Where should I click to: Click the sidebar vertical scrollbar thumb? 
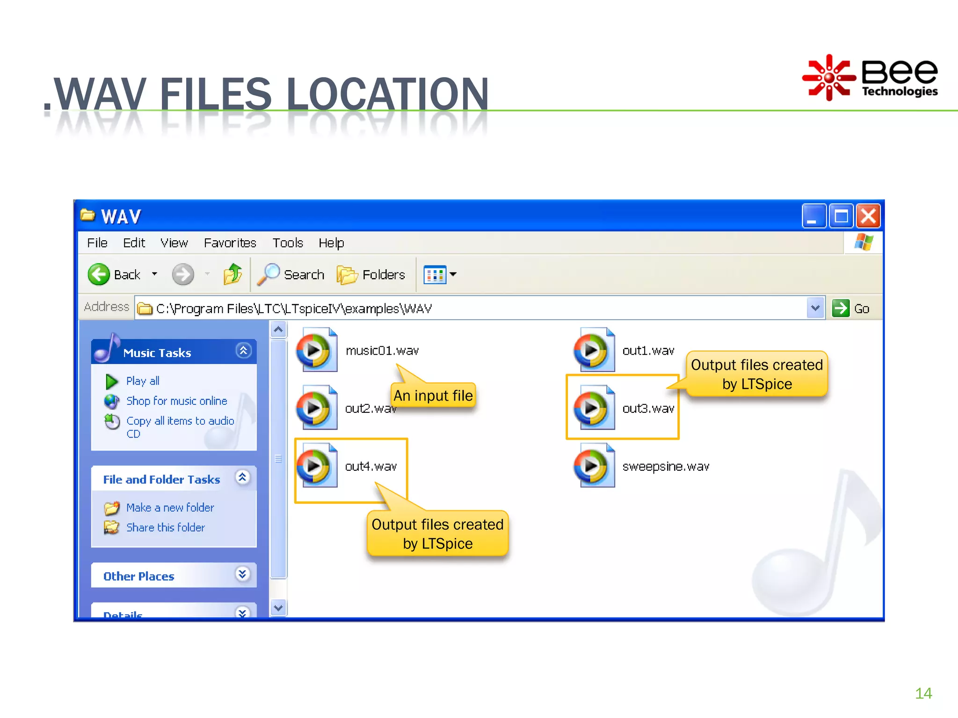click(x=278, y=459)
